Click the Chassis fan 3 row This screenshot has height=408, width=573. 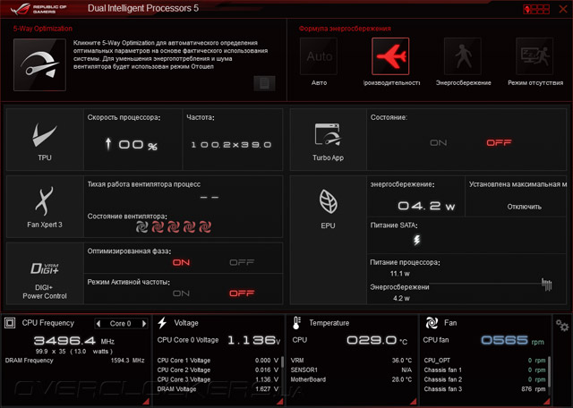pos(484,389)
